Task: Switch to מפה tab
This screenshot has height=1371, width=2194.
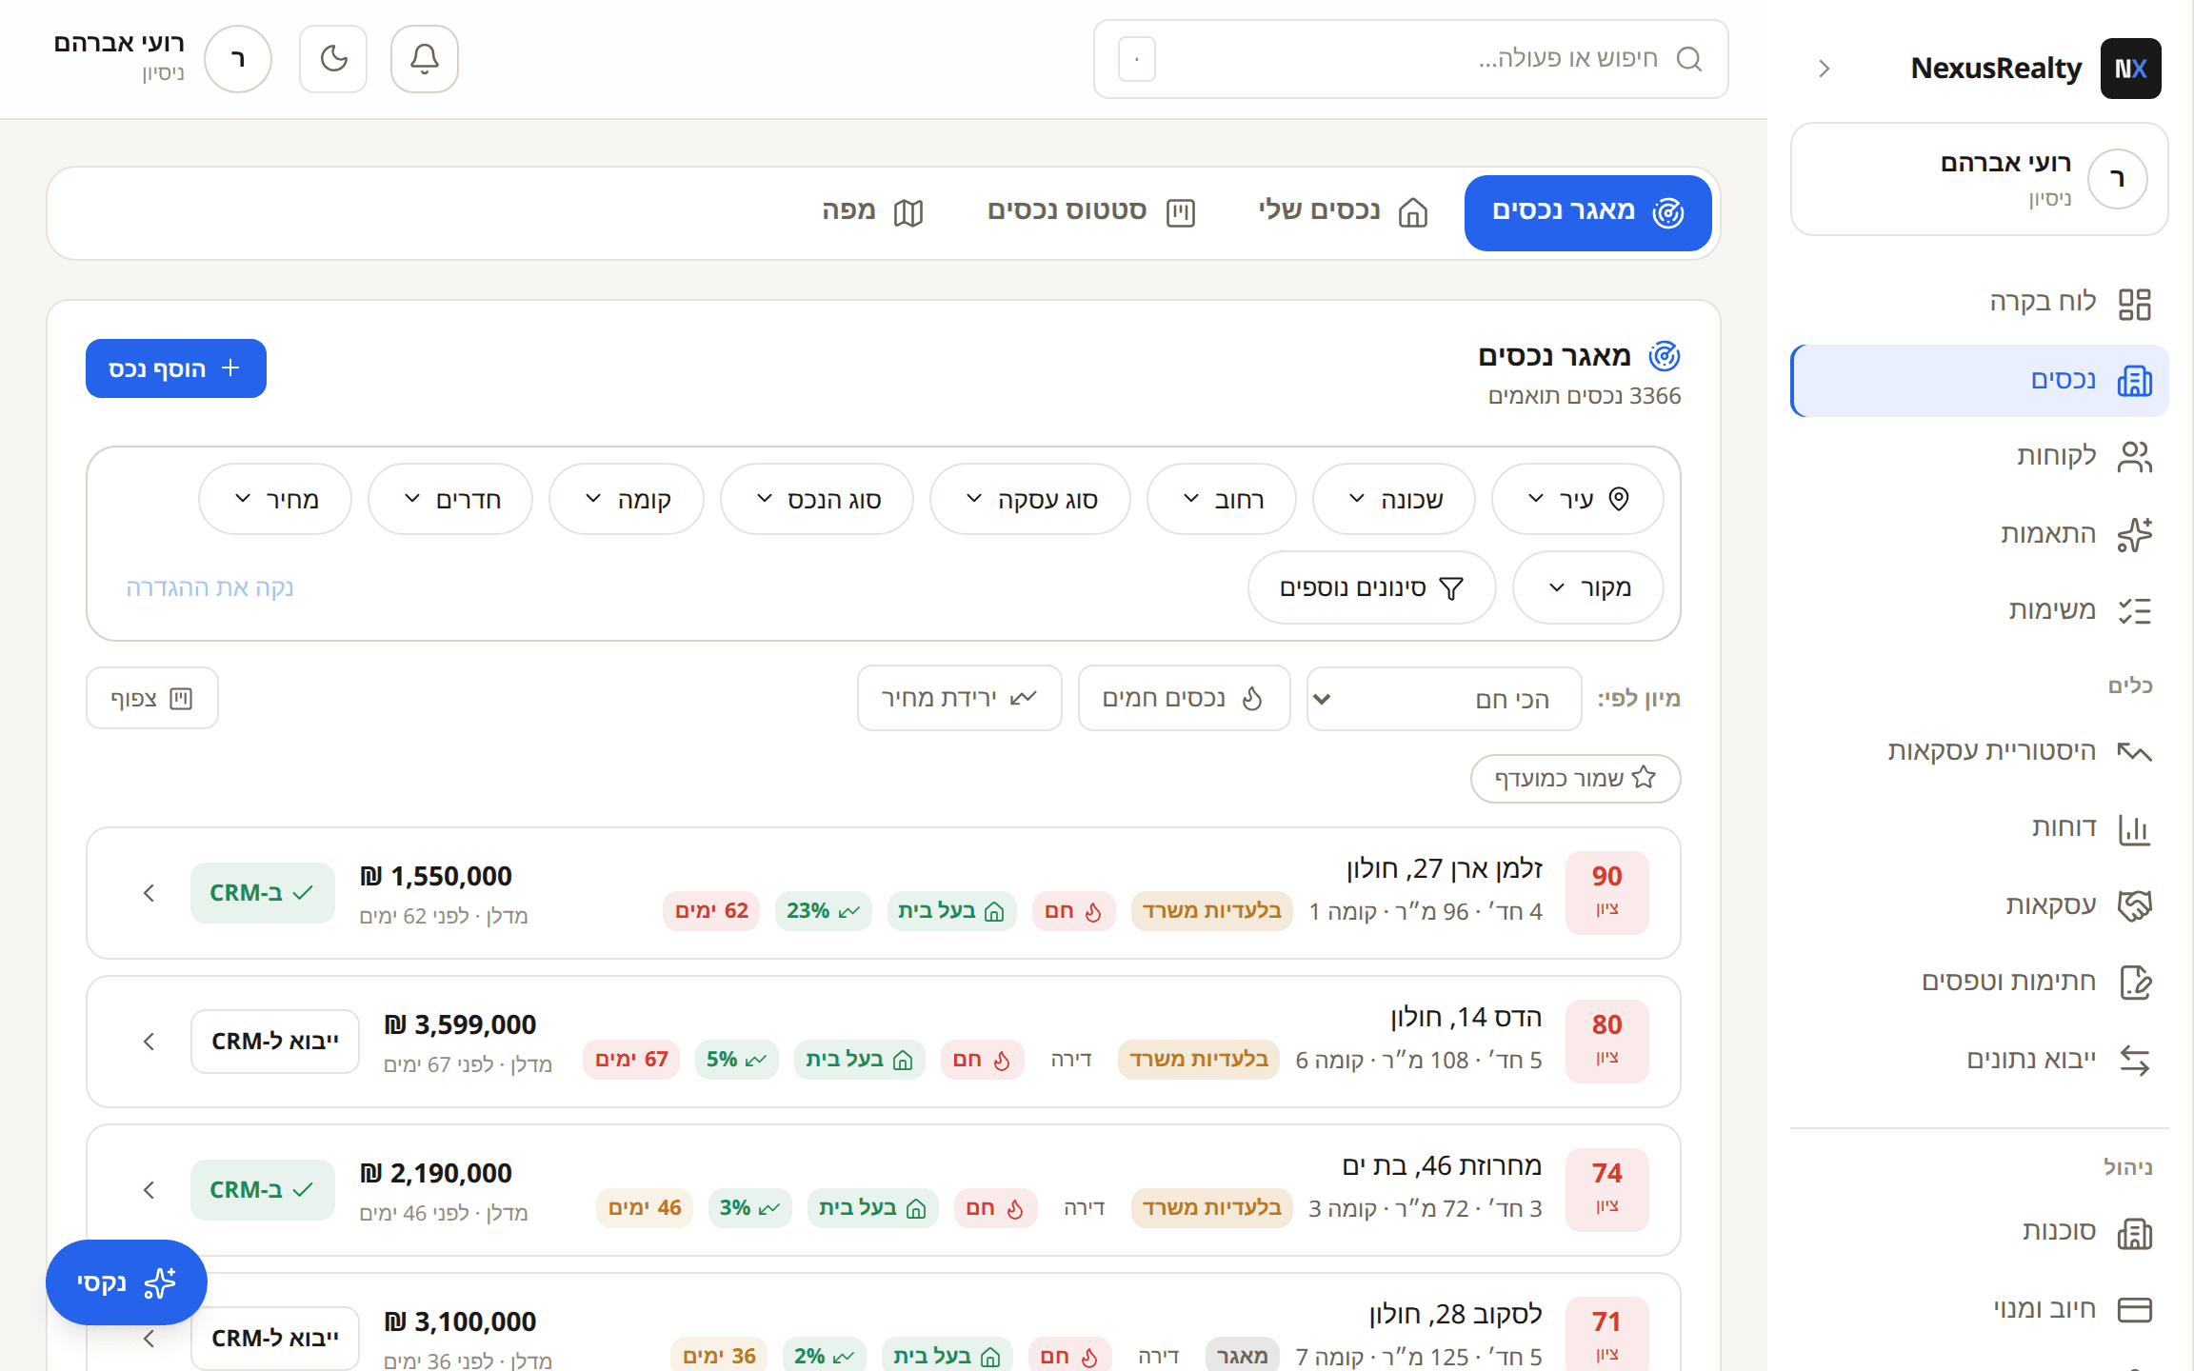Action: coord(872,212)
